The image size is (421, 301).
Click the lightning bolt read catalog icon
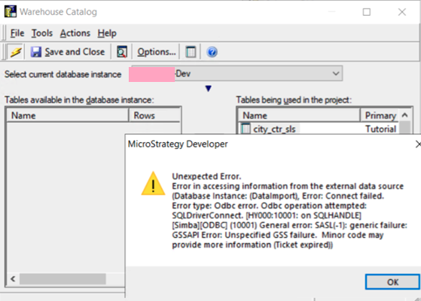click(x=16, y=51)
